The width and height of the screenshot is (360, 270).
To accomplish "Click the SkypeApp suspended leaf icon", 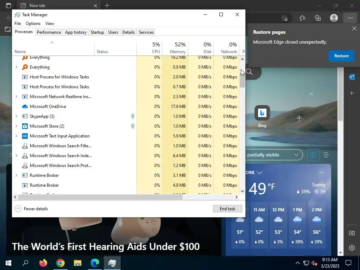I will tap(133, 116).
